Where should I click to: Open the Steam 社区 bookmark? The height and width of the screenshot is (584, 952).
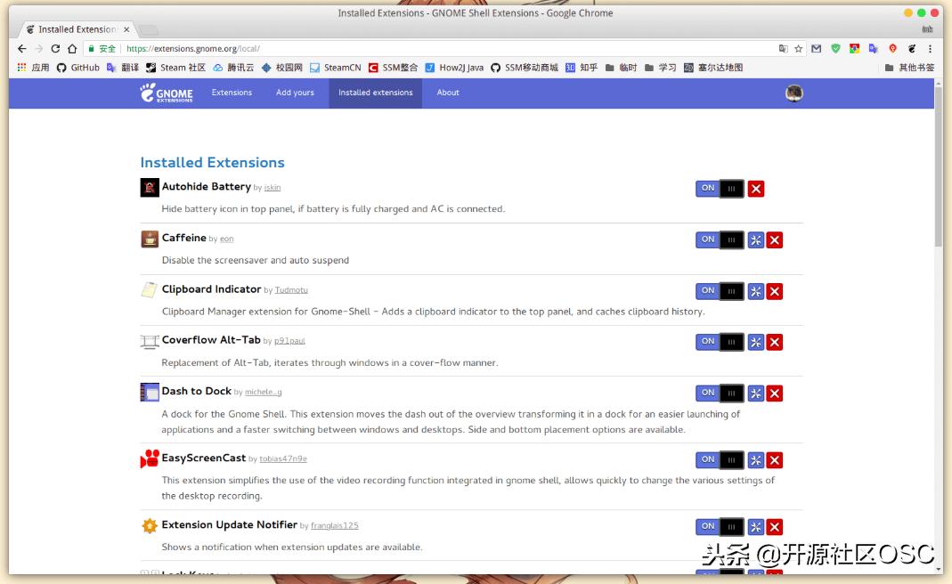(175, 68)
